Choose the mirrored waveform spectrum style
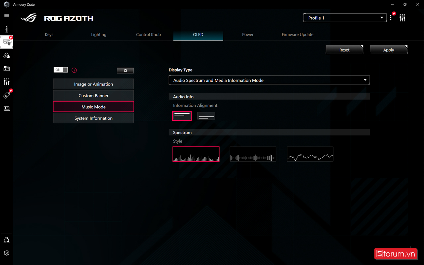Viewport: 424px width, 265px height. (253, 154)
